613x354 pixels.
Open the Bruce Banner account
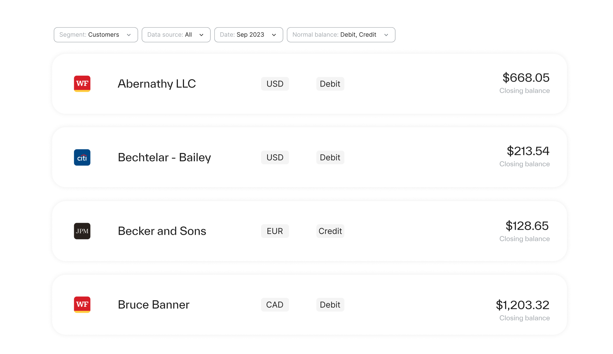point(154,305)
